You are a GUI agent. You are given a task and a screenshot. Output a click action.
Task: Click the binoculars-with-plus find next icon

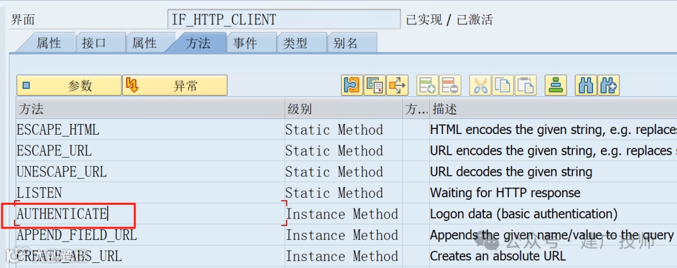pyautogui.click(x=608, y=85)
